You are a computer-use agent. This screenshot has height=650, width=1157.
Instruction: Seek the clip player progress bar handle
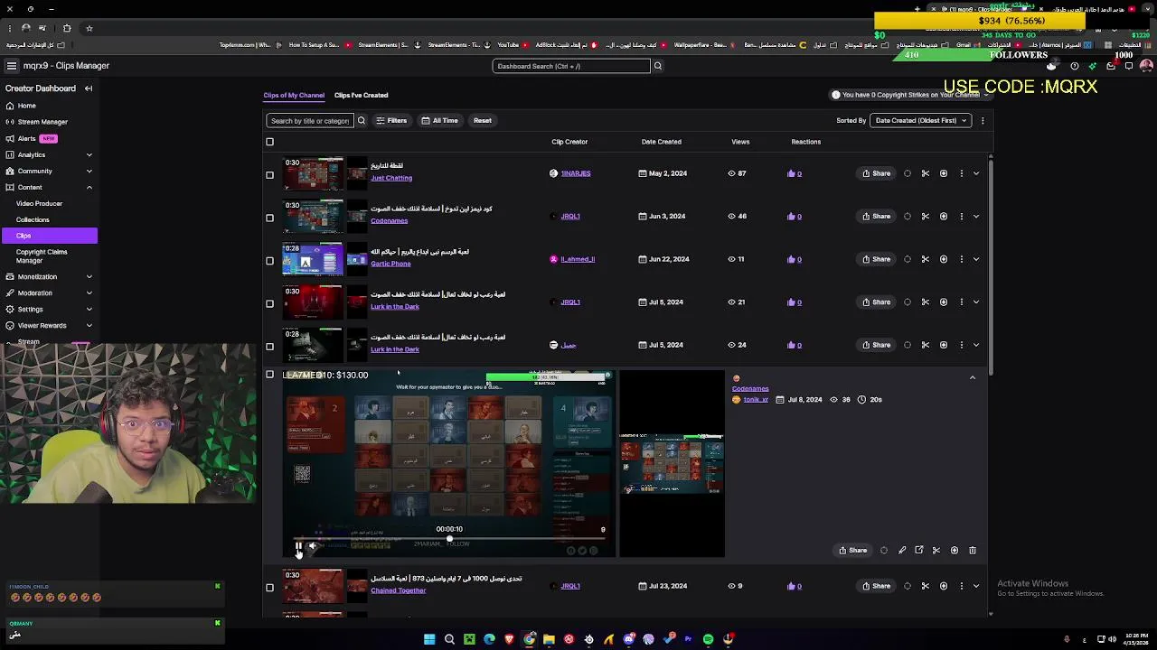(449, 539)
